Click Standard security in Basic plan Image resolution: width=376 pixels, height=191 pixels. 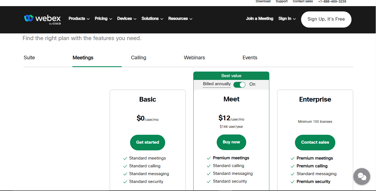coord(146,182)
